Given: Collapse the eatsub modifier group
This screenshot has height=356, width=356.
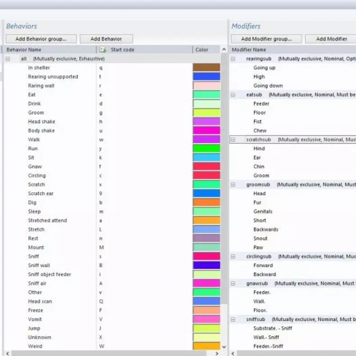Looking at the screenshot, I should [x=233, y=95].
